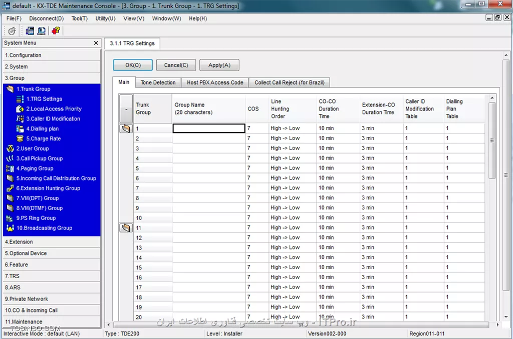Click the Incoming Call Distribution Group icon
This screenshot has height=339, width=513.
tap(10, 178)
